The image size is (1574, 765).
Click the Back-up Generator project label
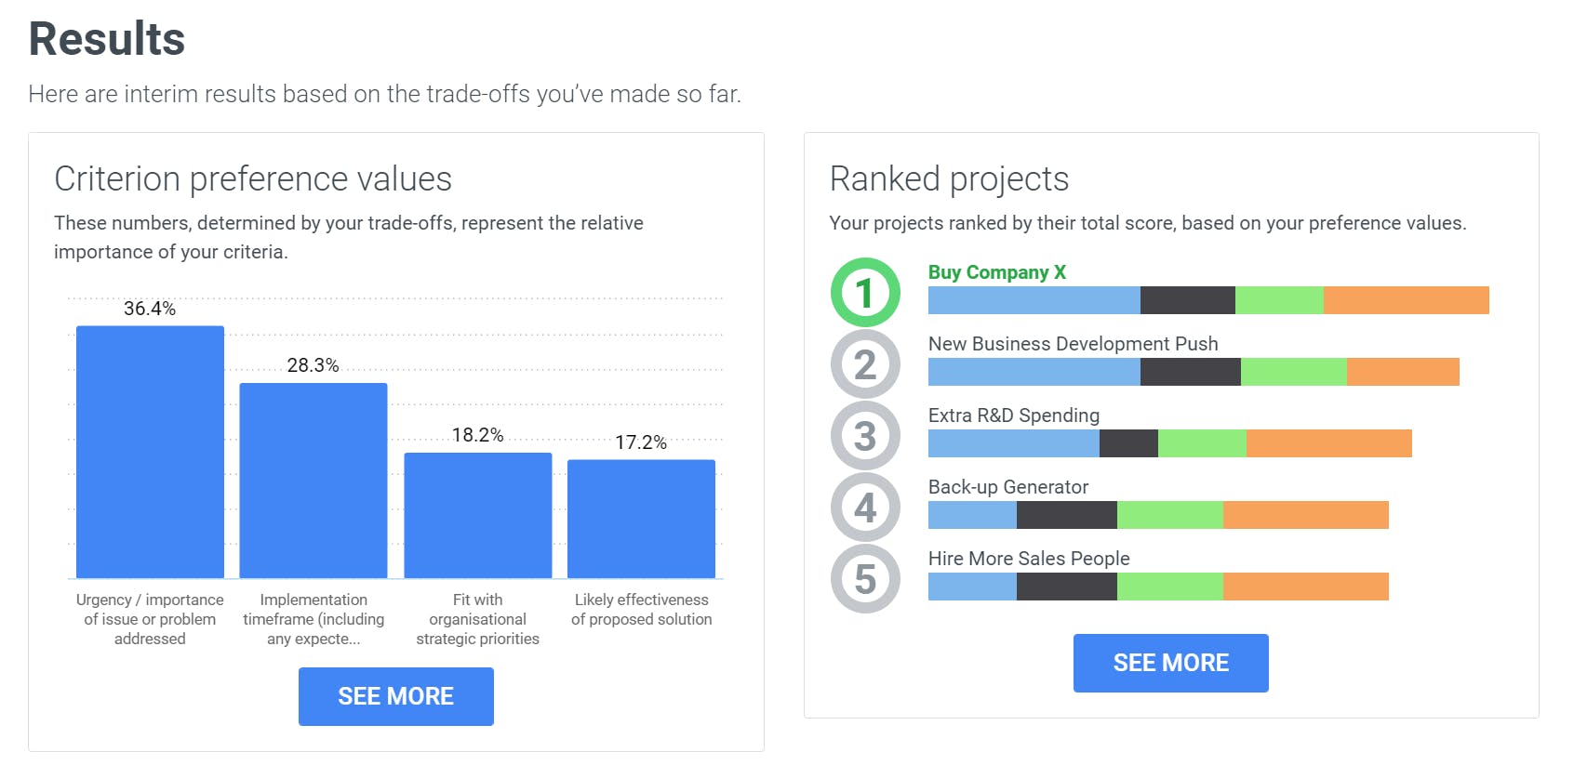tap(1007, 487)
